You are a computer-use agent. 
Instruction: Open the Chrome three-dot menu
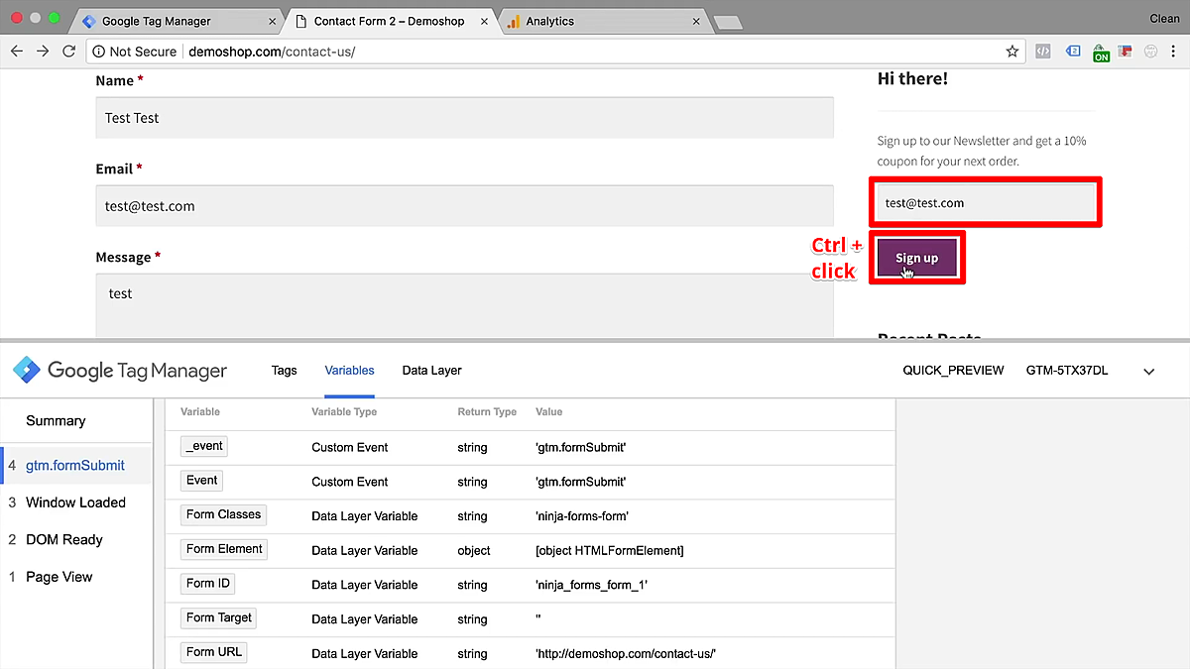[x=1174, y=52]
